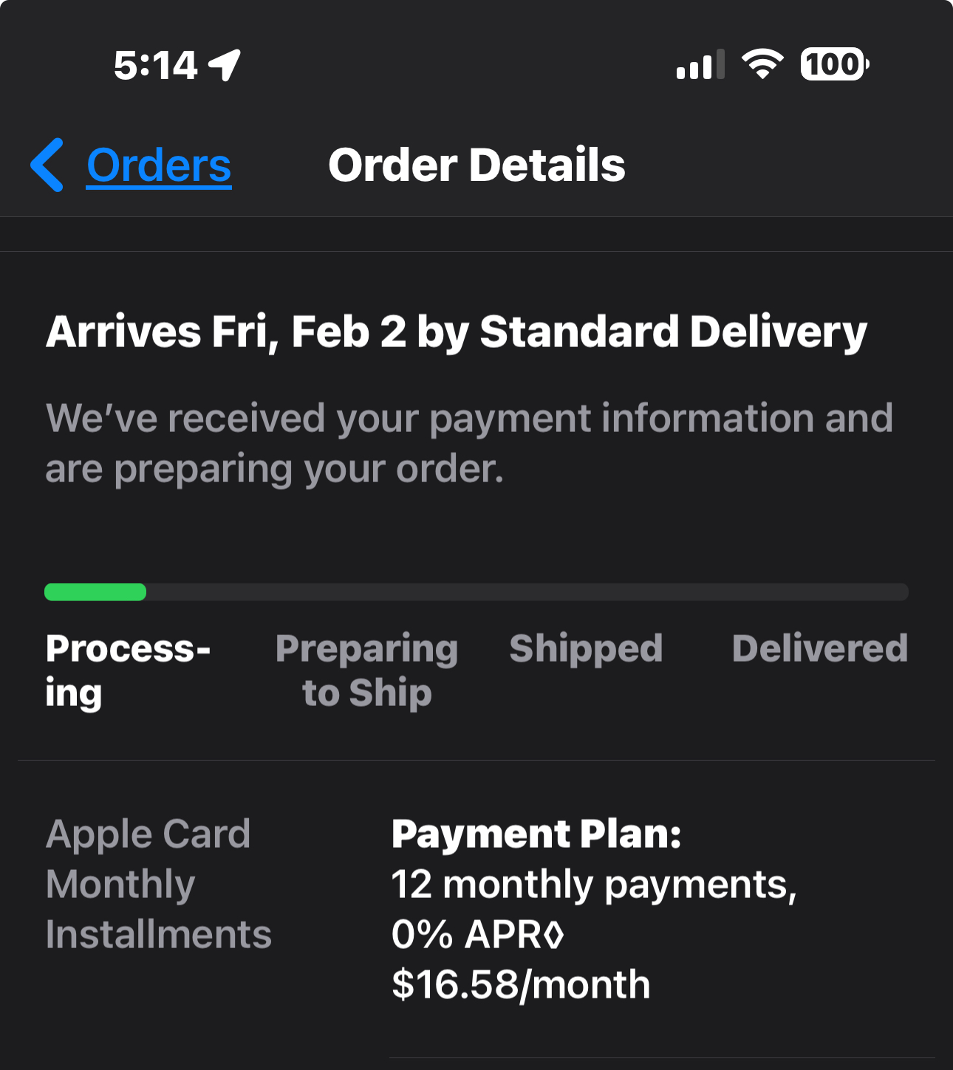
Task: Tap the clock showing 5:14
Action: pyautogui.click(x=157, y=64)
